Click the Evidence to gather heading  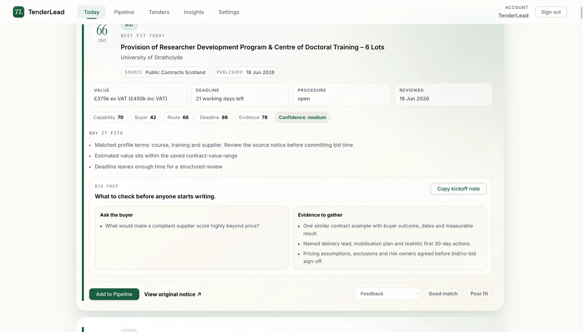click(x=320, y=215)
